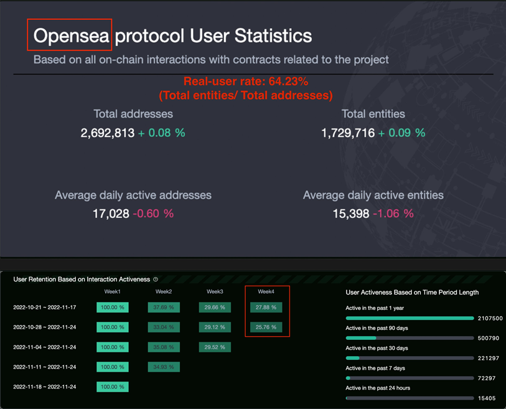Screen dimensions: 506x409
Task: Select the 35.08 % retention cell
Action: coord(164,347)
